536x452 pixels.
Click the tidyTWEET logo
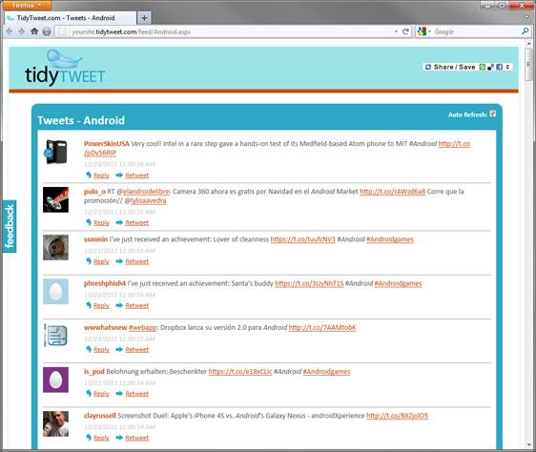pyautogui.click(x=65, y=68)
